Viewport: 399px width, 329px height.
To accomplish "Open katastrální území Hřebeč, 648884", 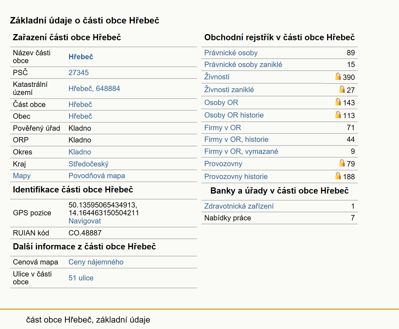I will [x=94, y=89].
